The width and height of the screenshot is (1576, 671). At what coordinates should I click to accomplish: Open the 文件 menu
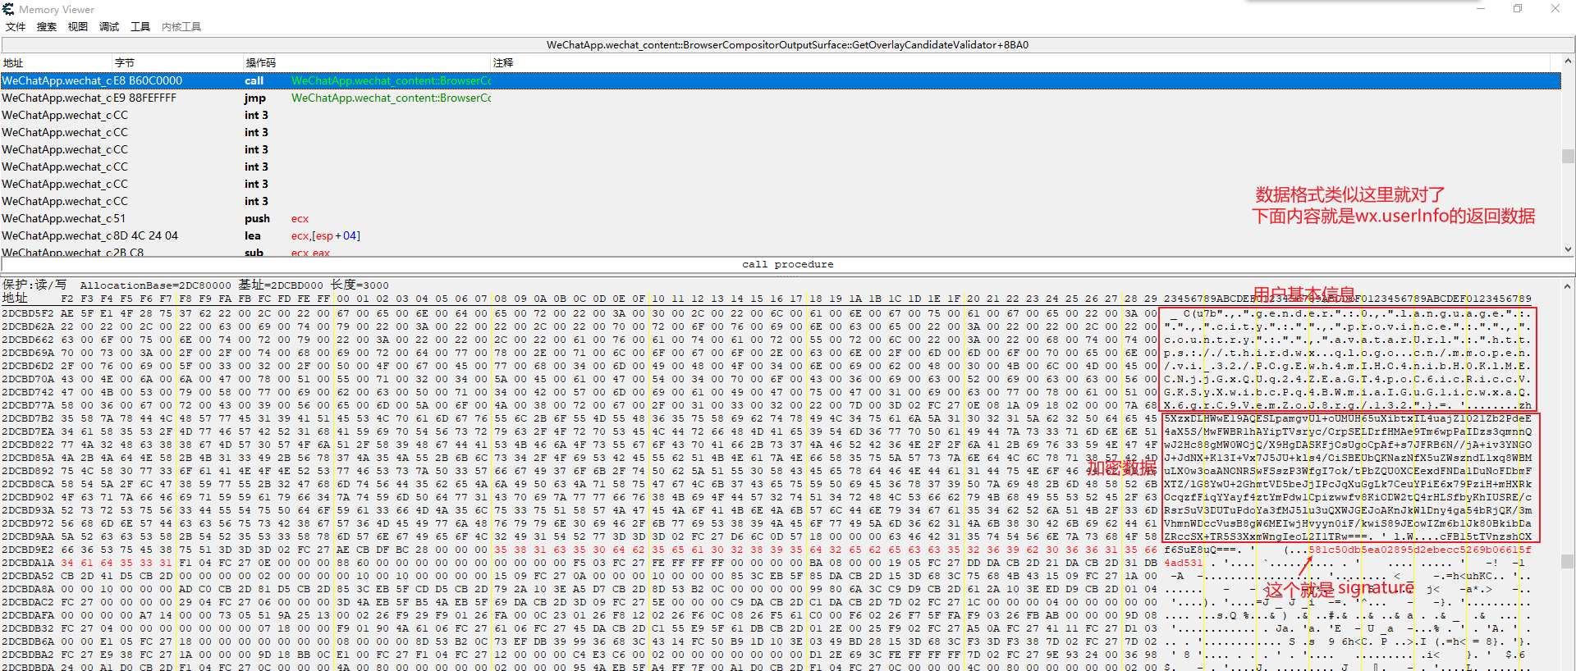16,27
